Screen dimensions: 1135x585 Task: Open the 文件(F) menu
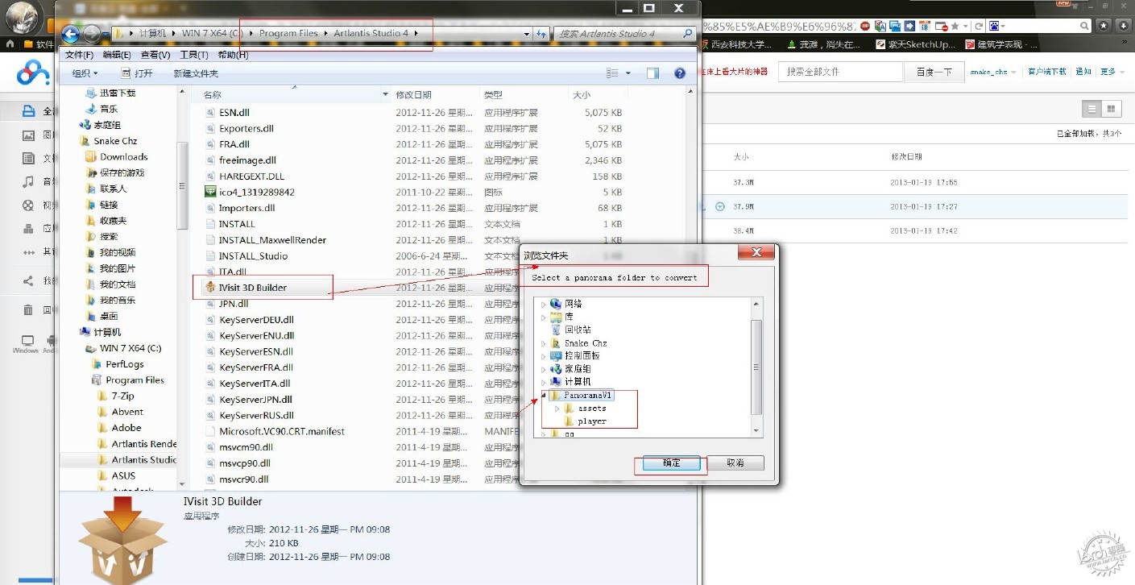pyautogui.click(x=80, y=55)
